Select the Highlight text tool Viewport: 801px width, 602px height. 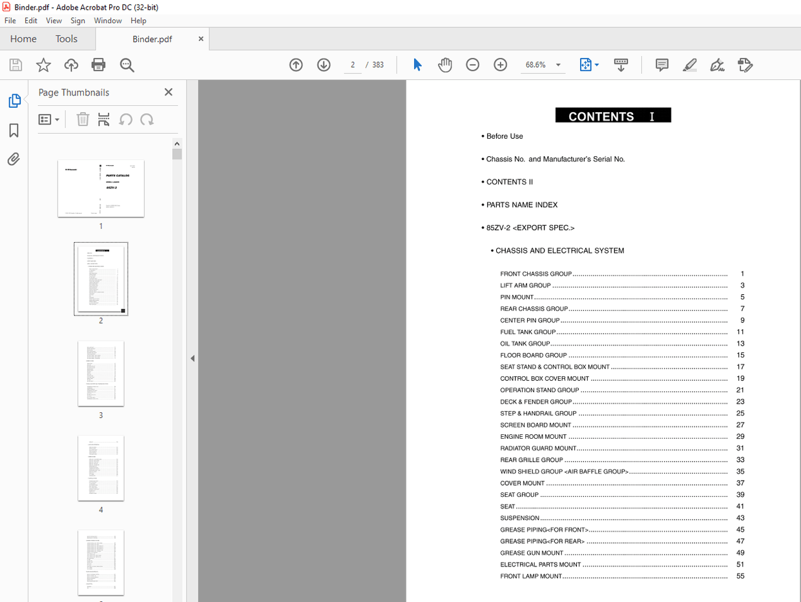(x=690, y=65)
